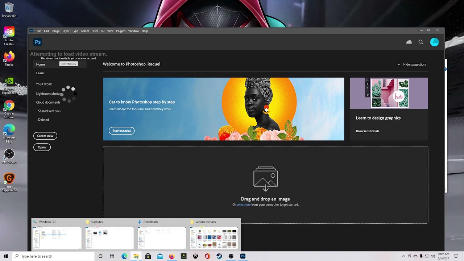
Task: Open the Get to know Photoshop banner
Action: [x=224, y=109]
